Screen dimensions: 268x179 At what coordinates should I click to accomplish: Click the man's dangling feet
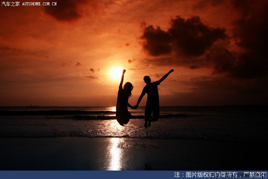[x=147, y=124]
